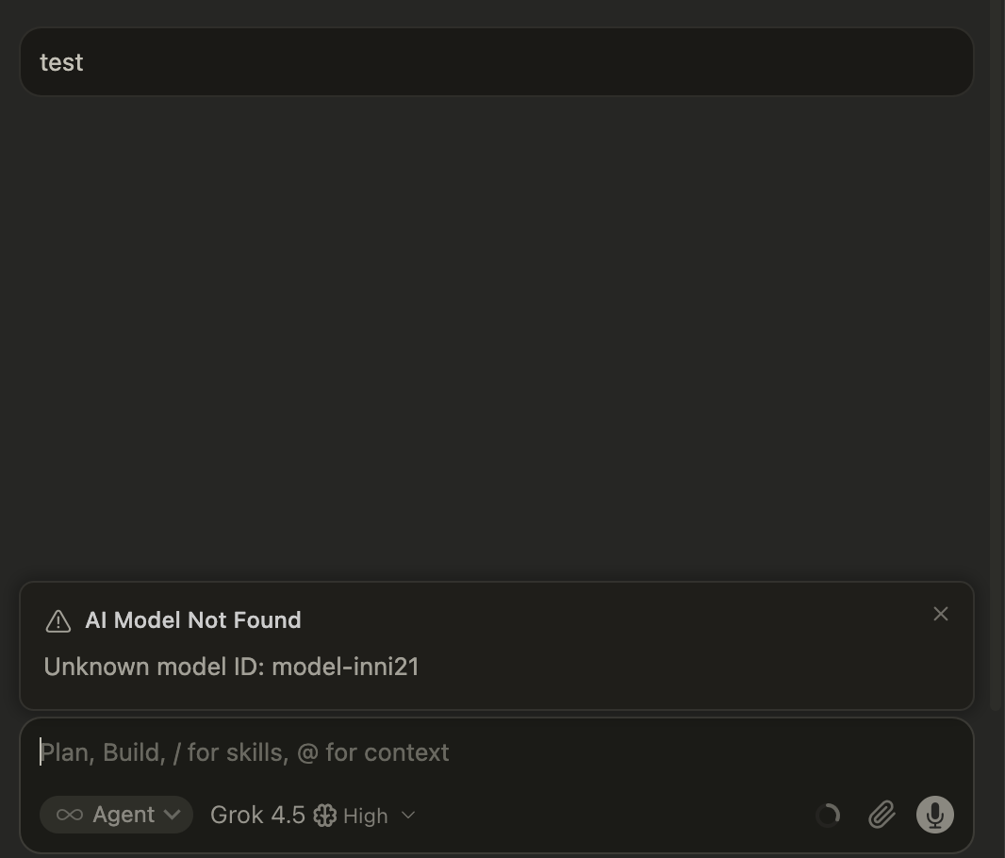Start voice input with the microphone button
Viewport: 1005px width, 858px height.
(x=935, y=815)
